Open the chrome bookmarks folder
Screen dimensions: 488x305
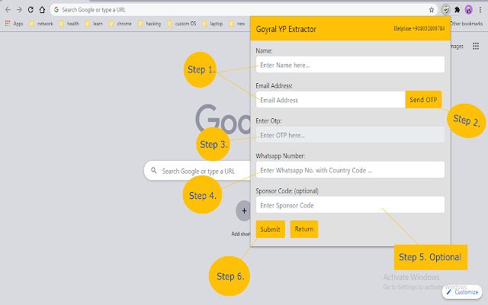[120, 24]
